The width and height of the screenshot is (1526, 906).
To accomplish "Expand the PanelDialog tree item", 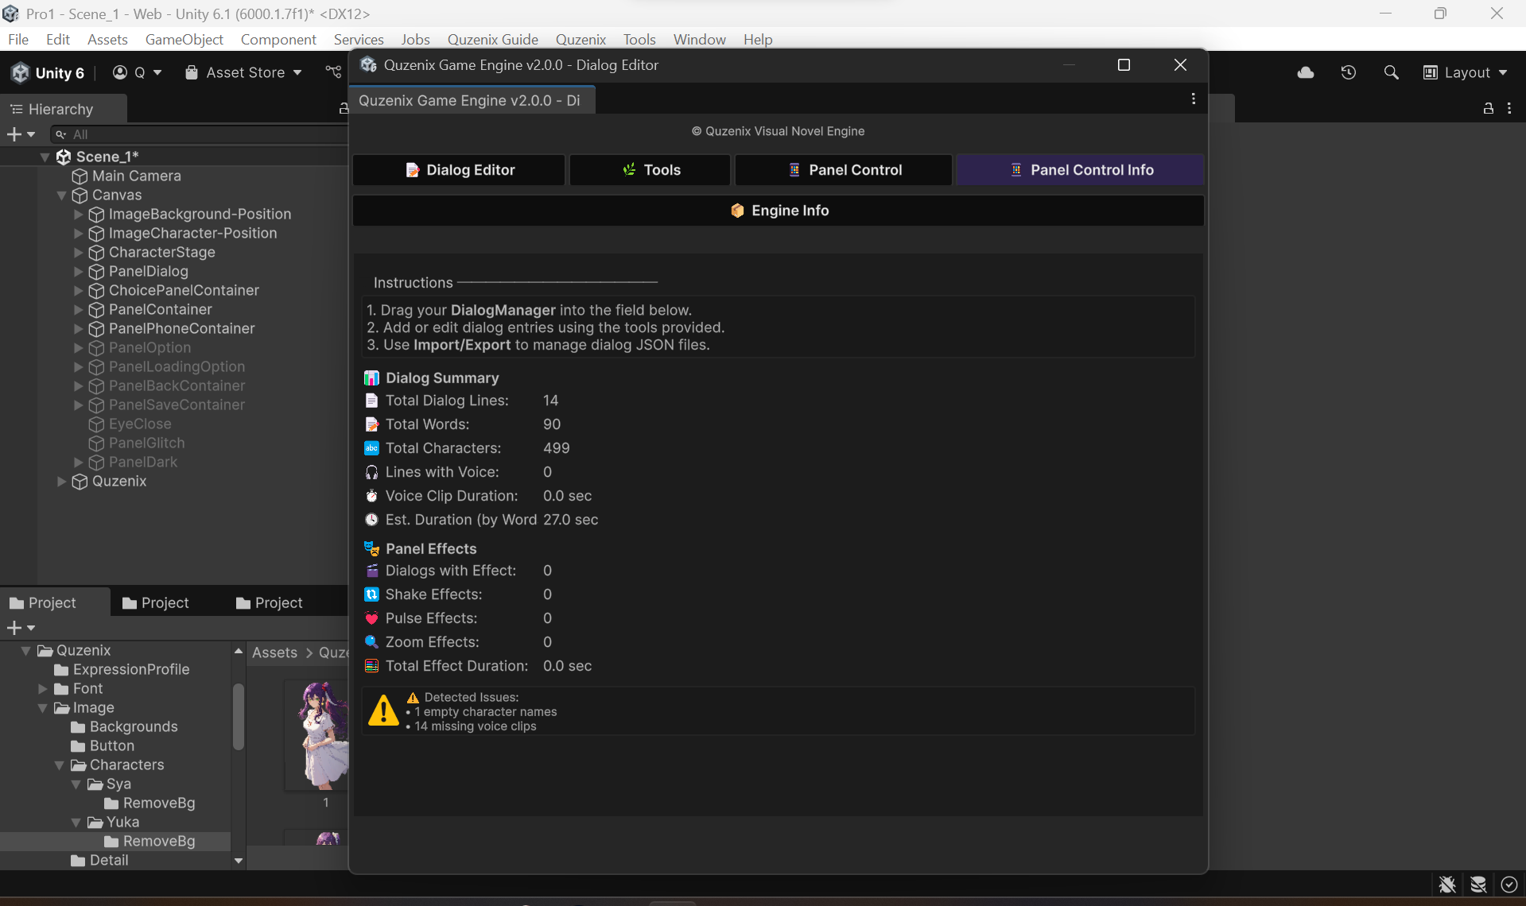I will 77,271.
